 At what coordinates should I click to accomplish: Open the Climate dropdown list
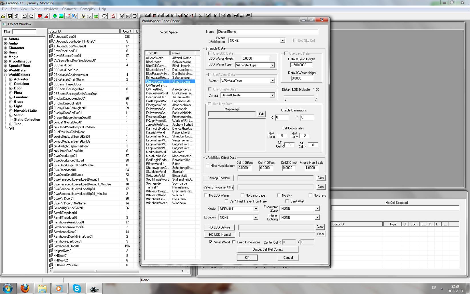coord(272,95)
